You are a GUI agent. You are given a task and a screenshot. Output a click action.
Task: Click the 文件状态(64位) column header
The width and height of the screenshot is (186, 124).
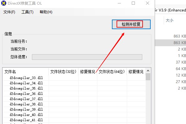112,72
